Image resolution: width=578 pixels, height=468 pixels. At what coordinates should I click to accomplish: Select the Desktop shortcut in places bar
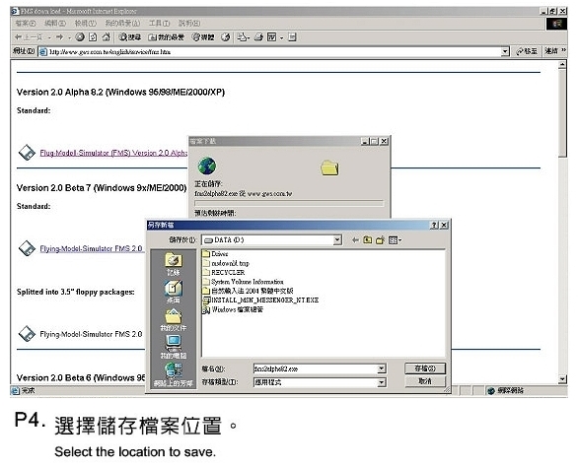[x=174, y=292]
